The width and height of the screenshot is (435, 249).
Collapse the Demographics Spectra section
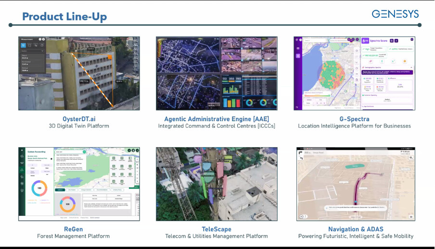[x=412, y=68]
